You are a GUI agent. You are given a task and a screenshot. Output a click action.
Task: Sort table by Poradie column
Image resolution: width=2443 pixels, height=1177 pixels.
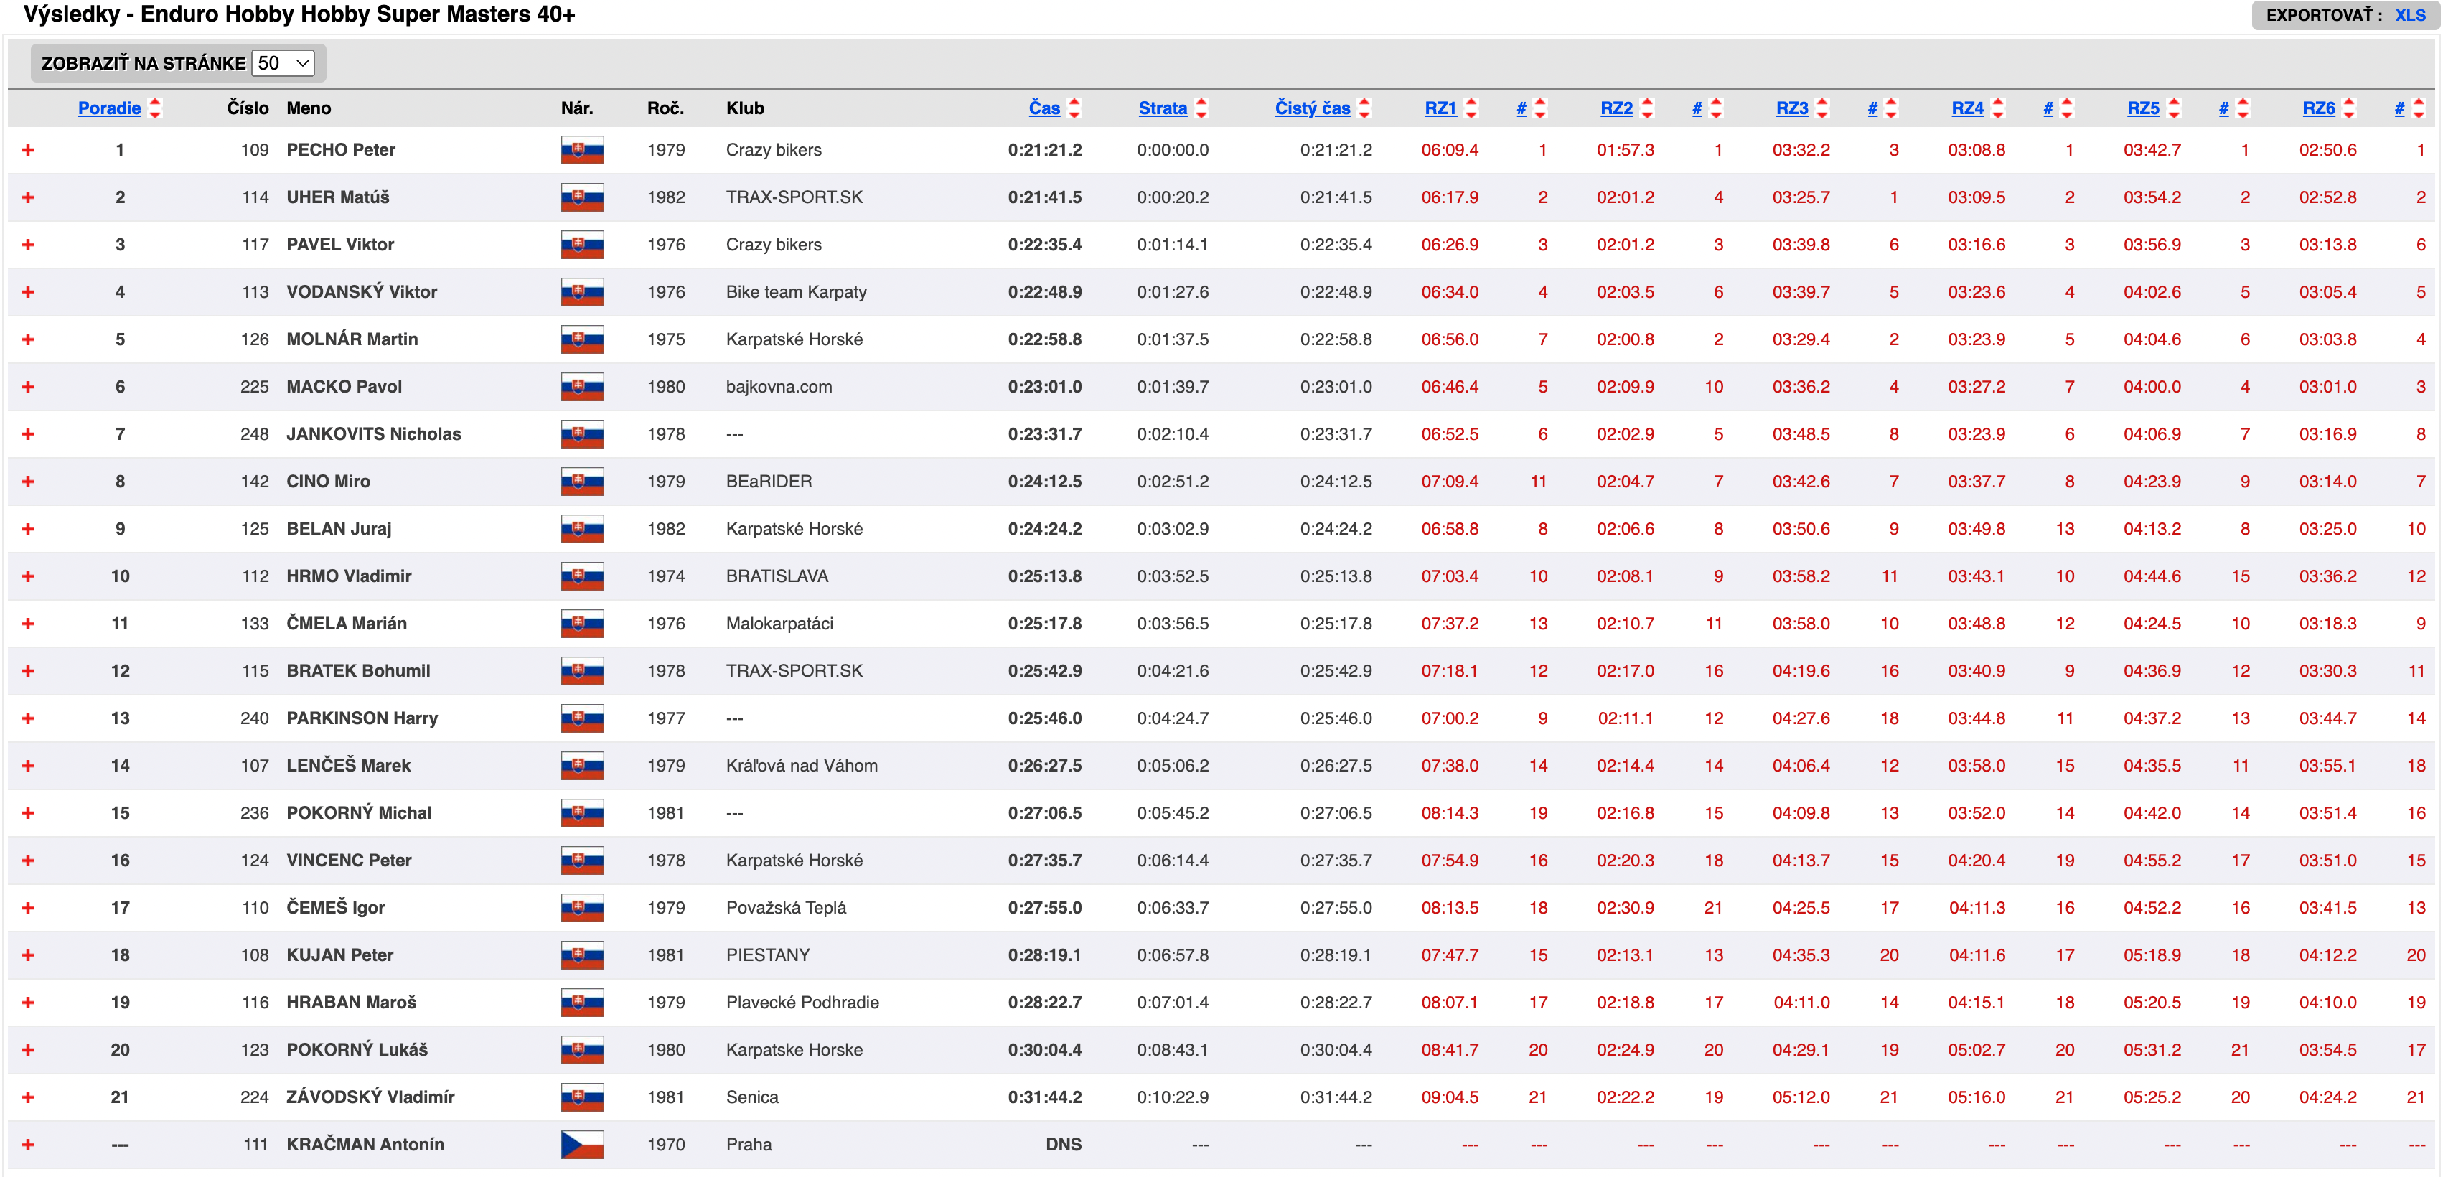click(x=109, y=108)
